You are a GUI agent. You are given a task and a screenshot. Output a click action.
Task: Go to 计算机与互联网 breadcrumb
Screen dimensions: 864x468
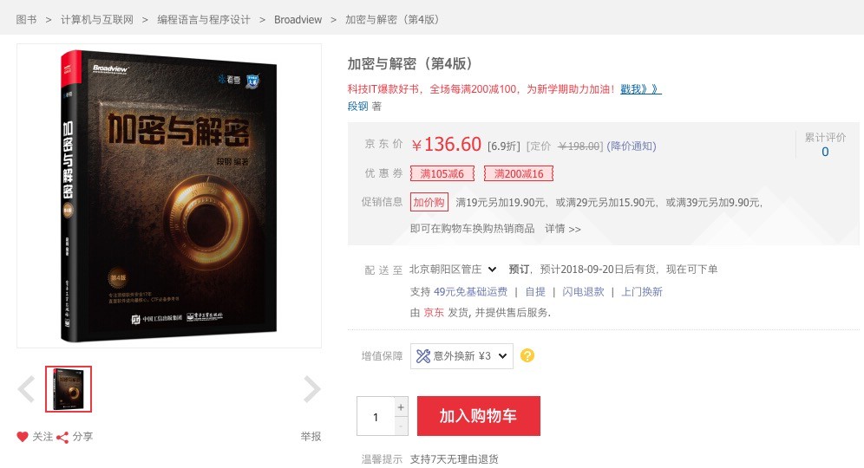click(97, 20)
